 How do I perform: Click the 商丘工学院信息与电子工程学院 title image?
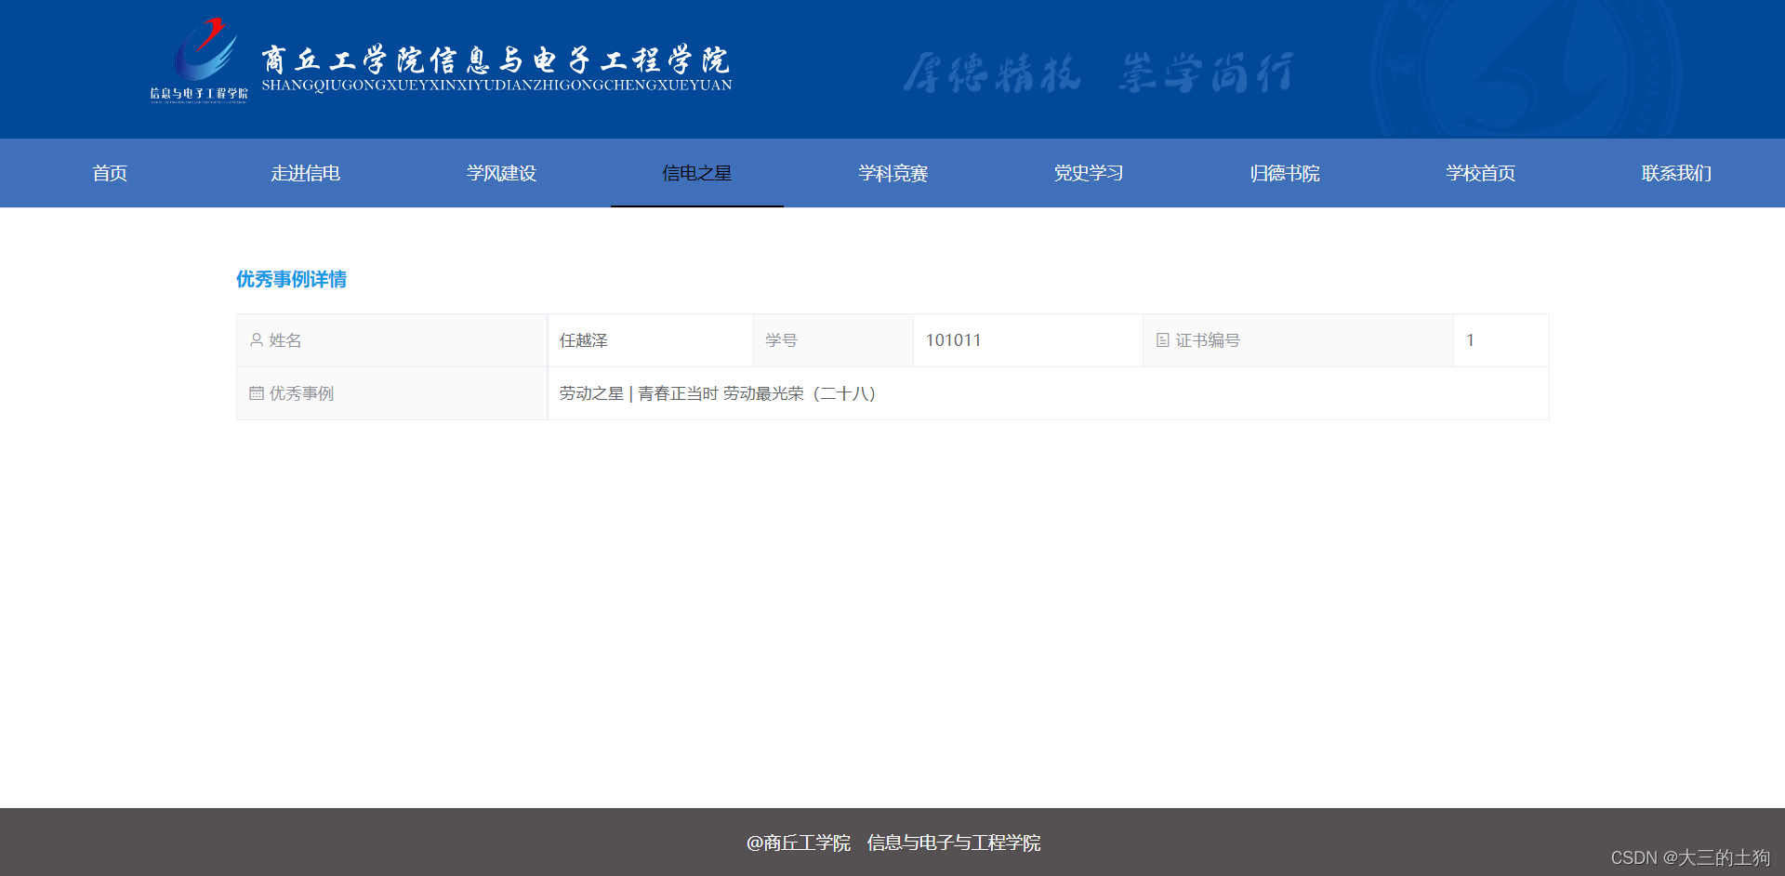tap(497, 65)
